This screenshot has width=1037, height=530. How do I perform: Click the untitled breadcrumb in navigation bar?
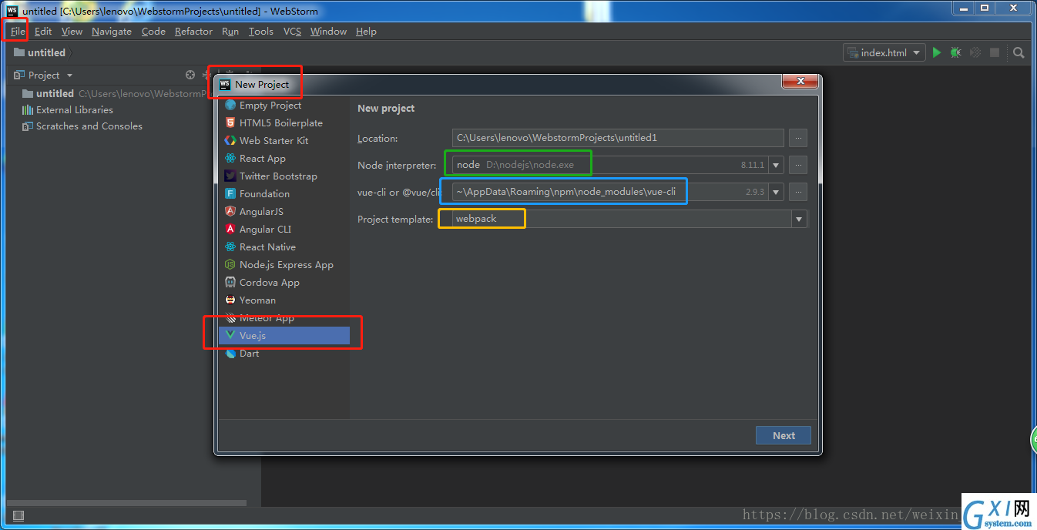click(41, 53)
